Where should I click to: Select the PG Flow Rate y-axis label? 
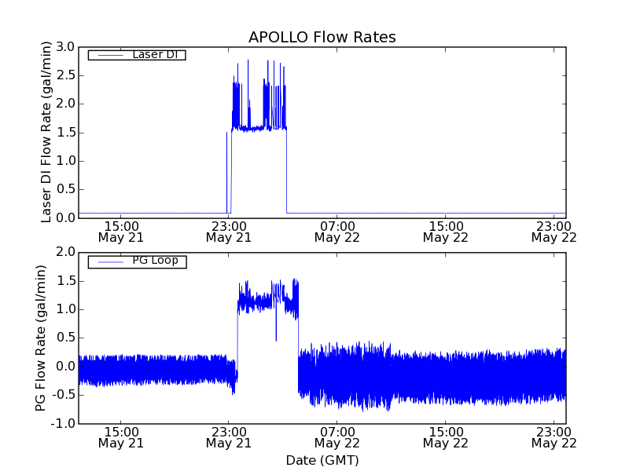point(41,338)
